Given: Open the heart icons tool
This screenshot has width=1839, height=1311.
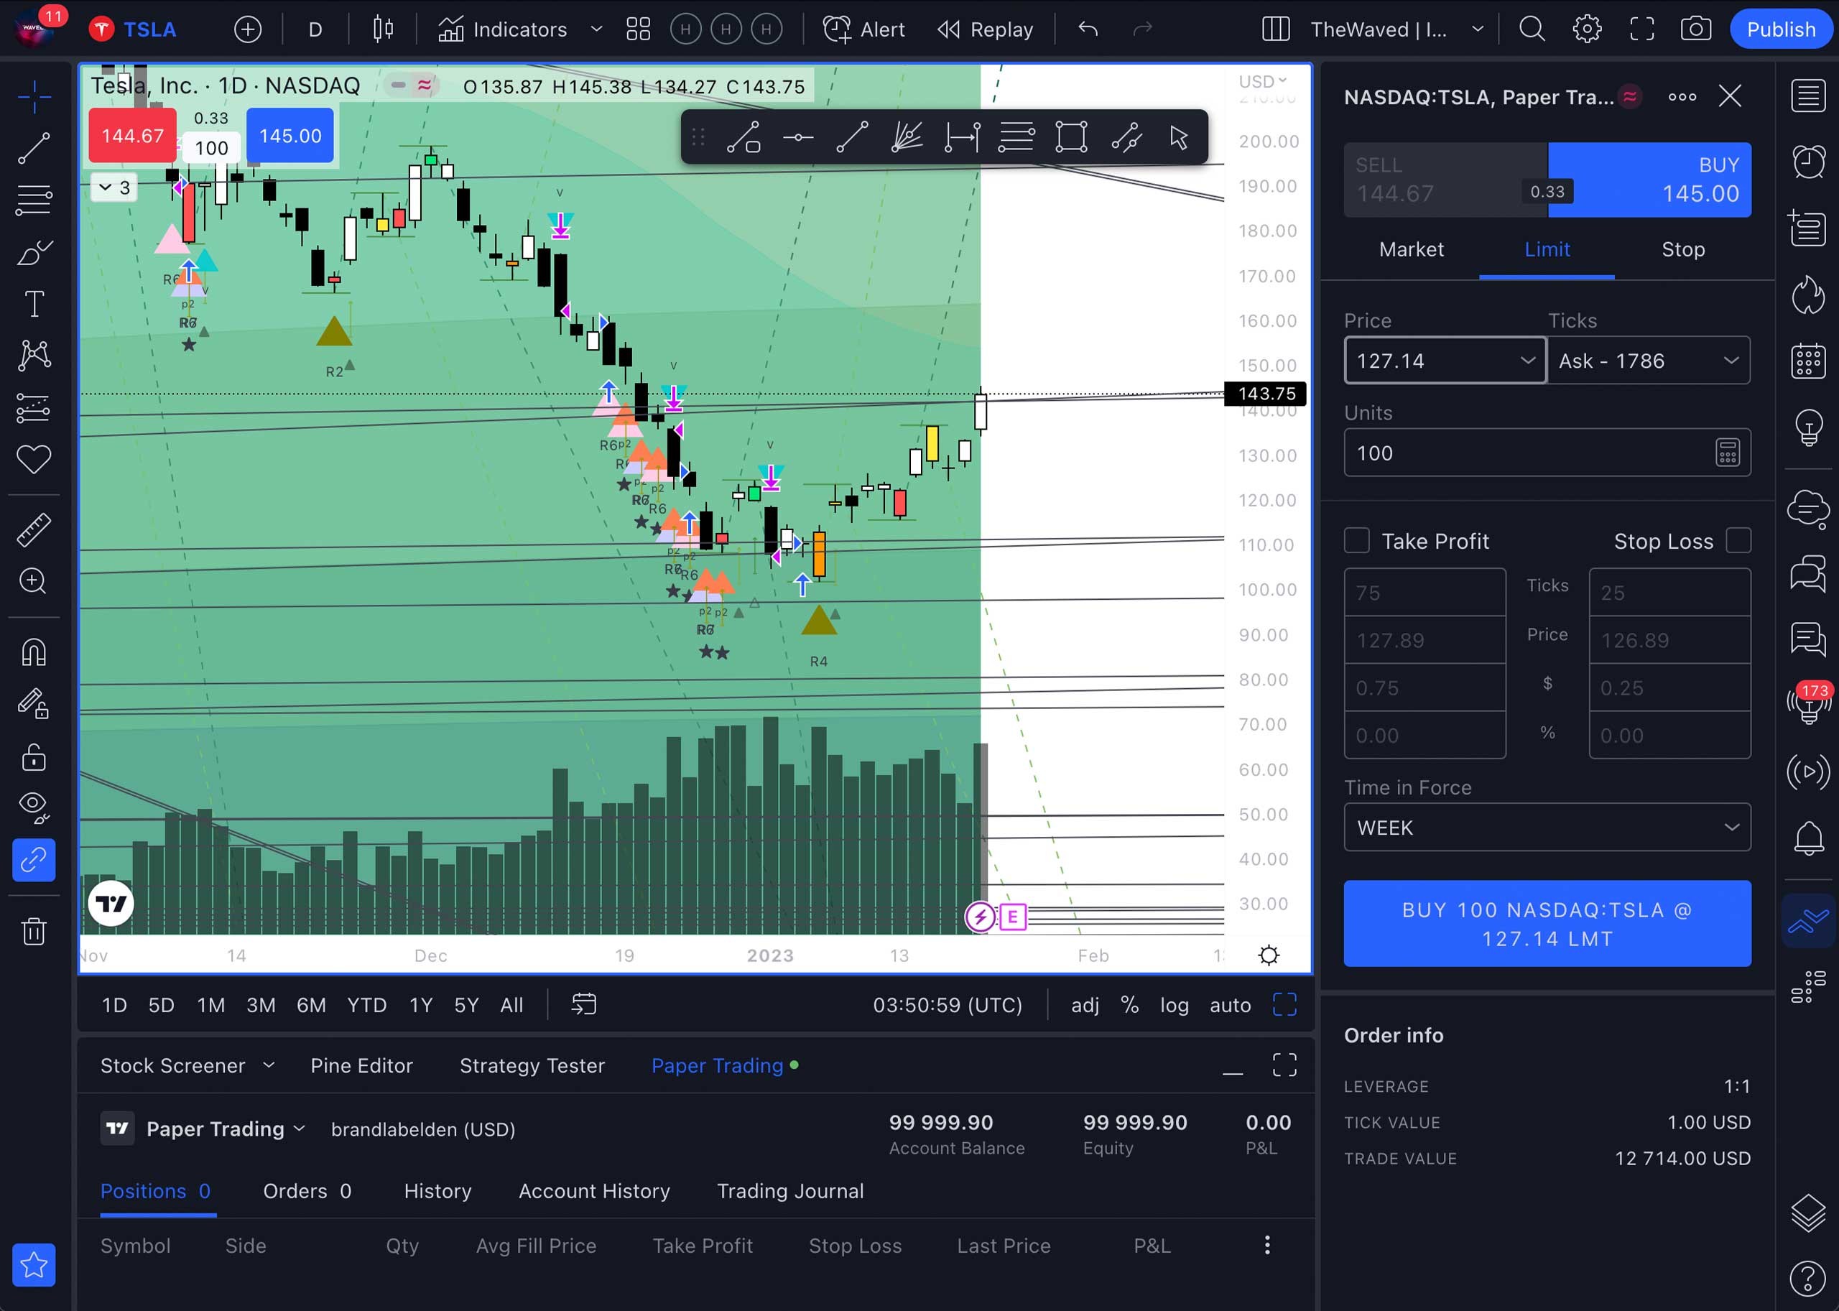Looking at the screenshot, I should 34,459.
